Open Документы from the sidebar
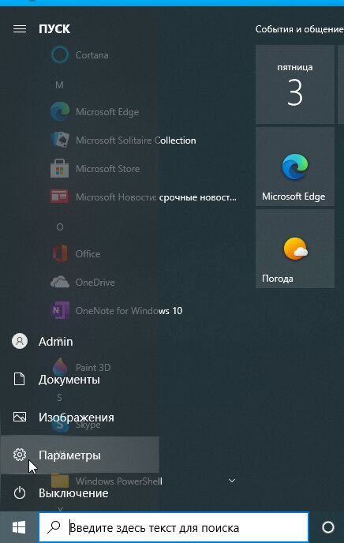The image size is (344, 543). coord(80,379)
